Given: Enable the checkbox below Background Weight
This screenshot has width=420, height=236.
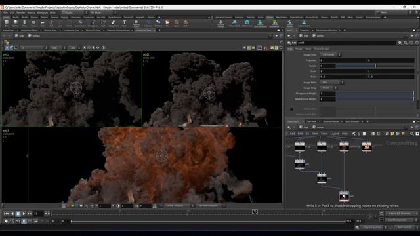Looking at the screenshot, I should (291, 109).
